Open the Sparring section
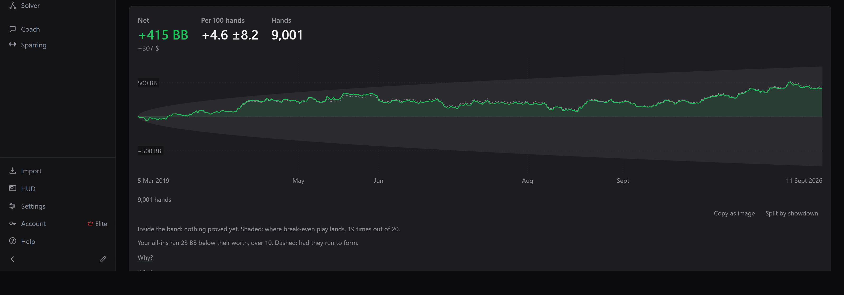This screenshot has width=844, height=295. click(34, 45)
